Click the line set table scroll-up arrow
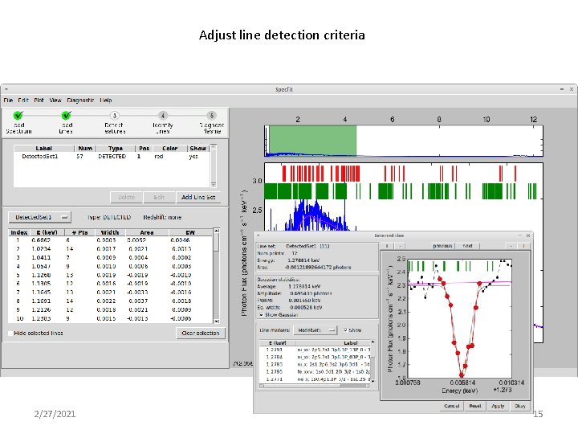Screen dimensions: 578x434 tap(214, 147)
